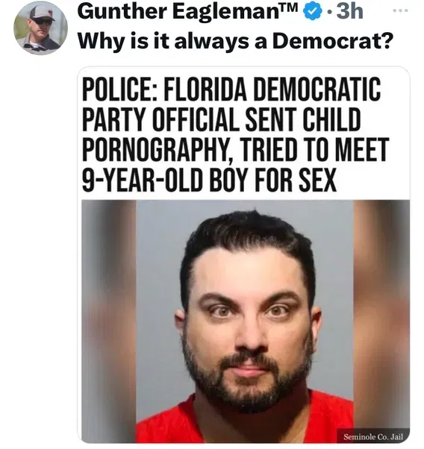Click the blue verified checkmark badge
The width and height of the screenshot is (424, 449).
coord(314,11)
